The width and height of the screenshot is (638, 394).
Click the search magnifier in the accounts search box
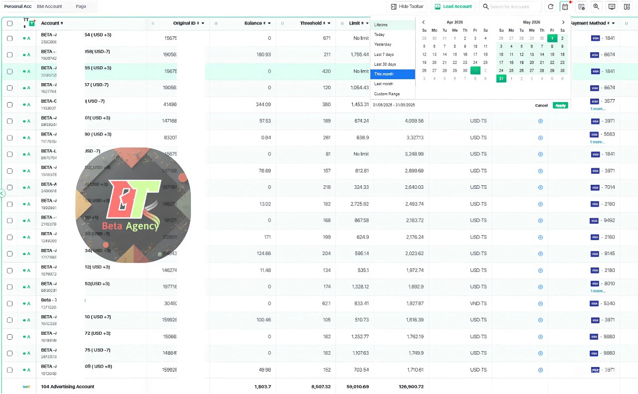[485, 6]
